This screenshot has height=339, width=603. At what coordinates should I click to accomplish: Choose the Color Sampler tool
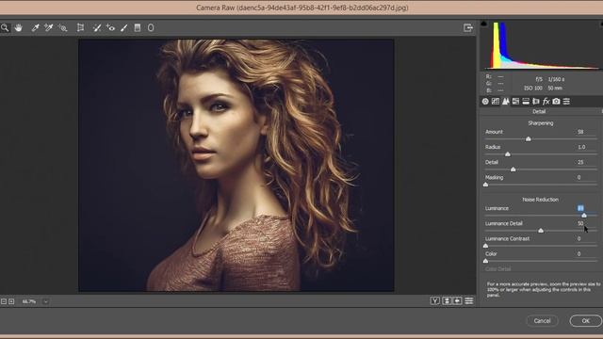tap(48, 27)
